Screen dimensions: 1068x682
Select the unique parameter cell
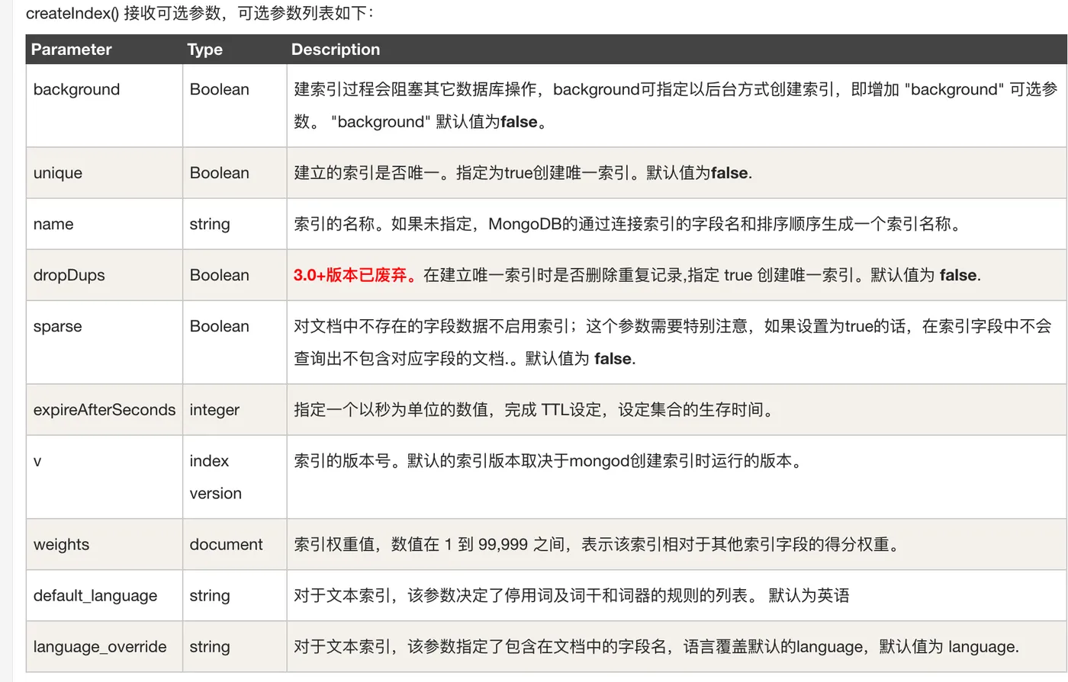click(105, 173)
